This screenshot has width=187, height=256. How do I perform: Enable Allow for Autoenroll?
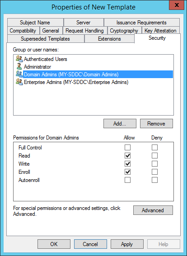127,180
